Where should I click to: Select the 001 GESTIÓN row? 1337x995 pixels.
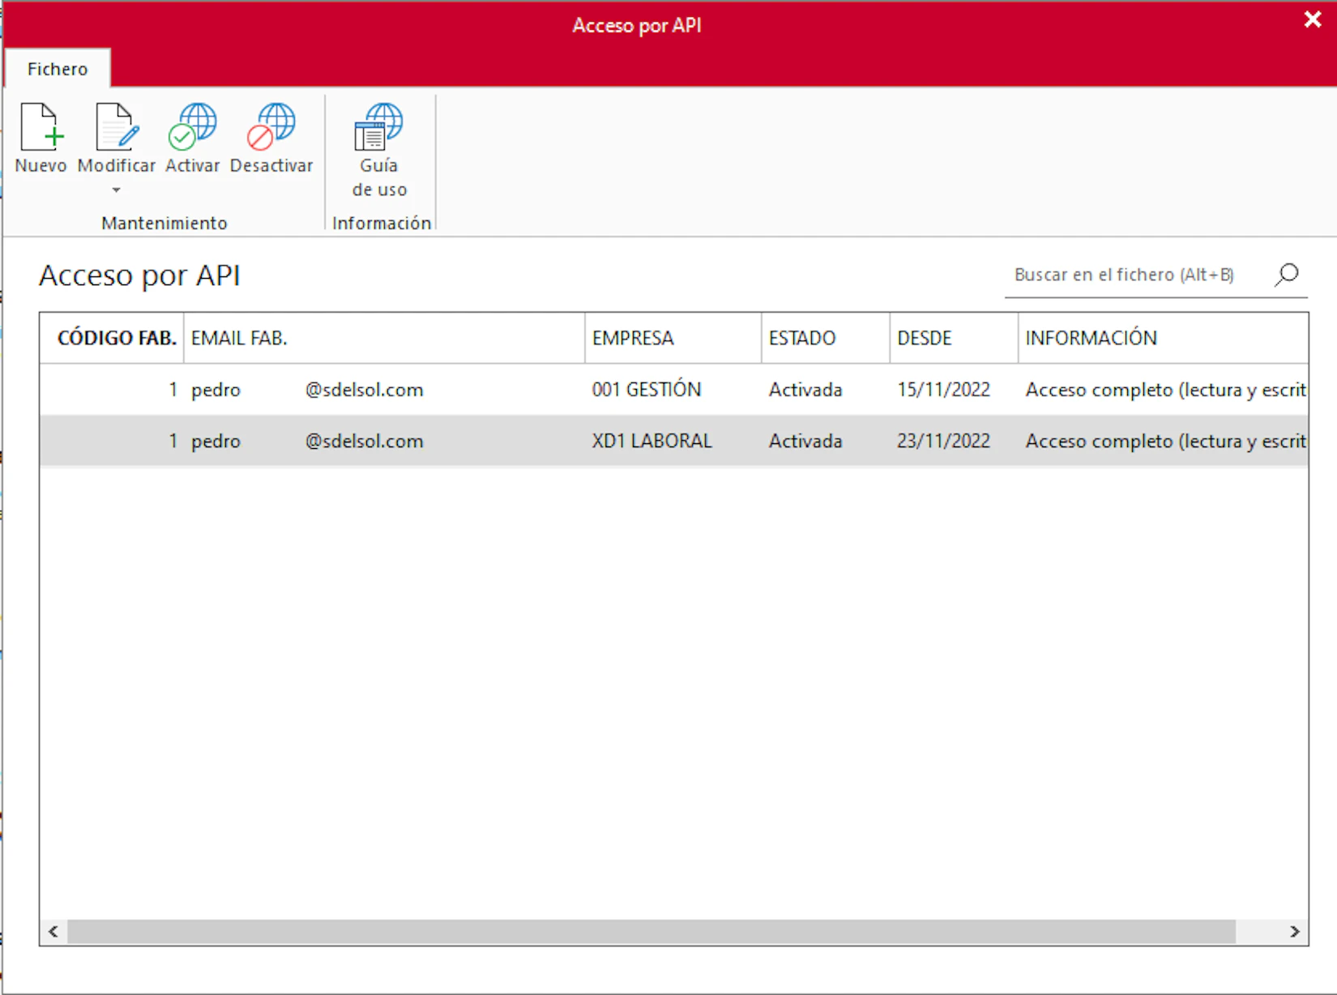646,390
